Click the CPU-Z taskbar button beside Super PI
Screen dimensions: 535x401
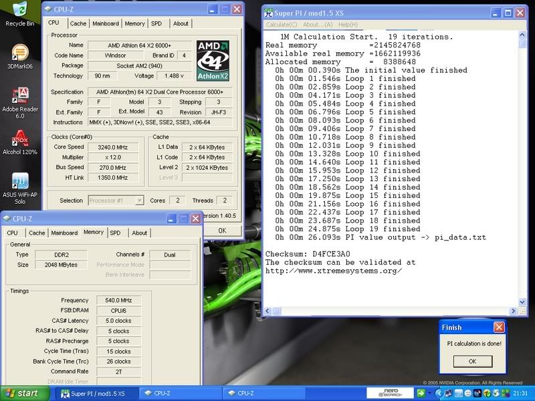180,394
